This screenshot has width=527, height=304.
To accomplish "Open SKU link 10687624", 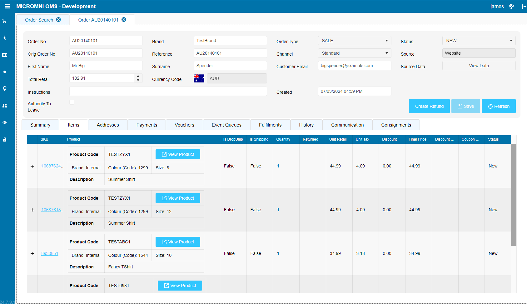I will point(52,166).
